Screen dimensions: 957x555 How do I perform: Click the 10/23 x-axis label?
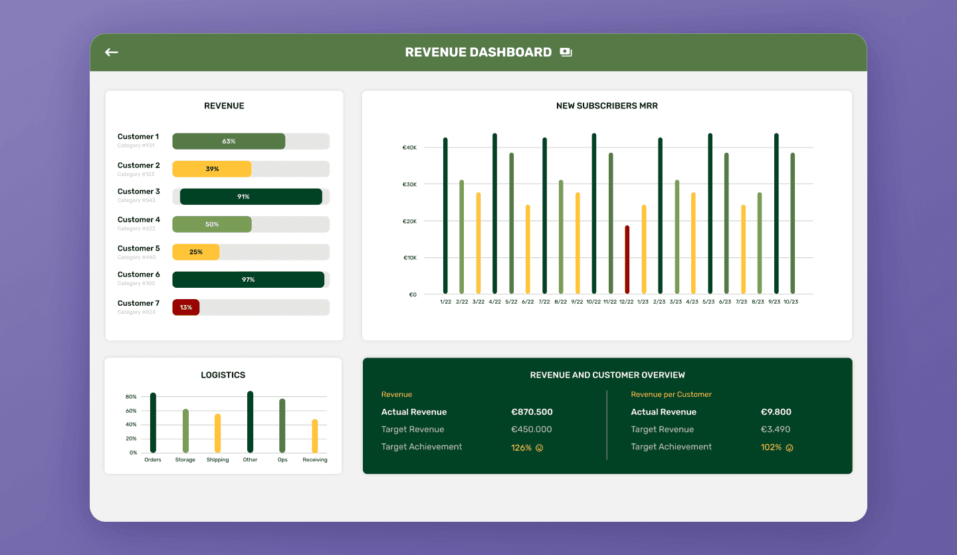click(791, 302)
